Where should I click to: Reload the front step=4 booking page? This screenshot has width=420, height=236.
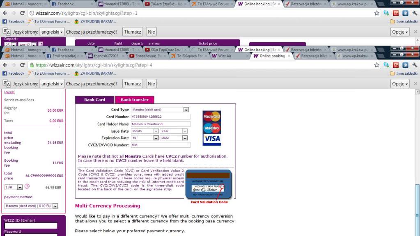coord(22,65)
